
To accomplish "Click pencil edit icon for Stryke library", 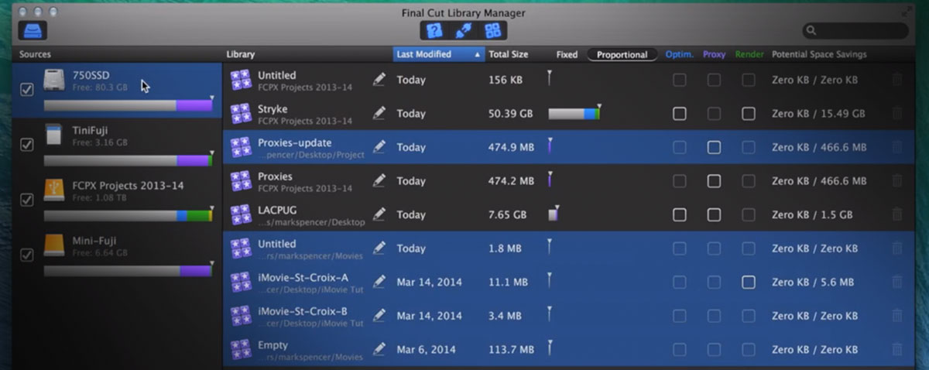I will click(379, 113).
